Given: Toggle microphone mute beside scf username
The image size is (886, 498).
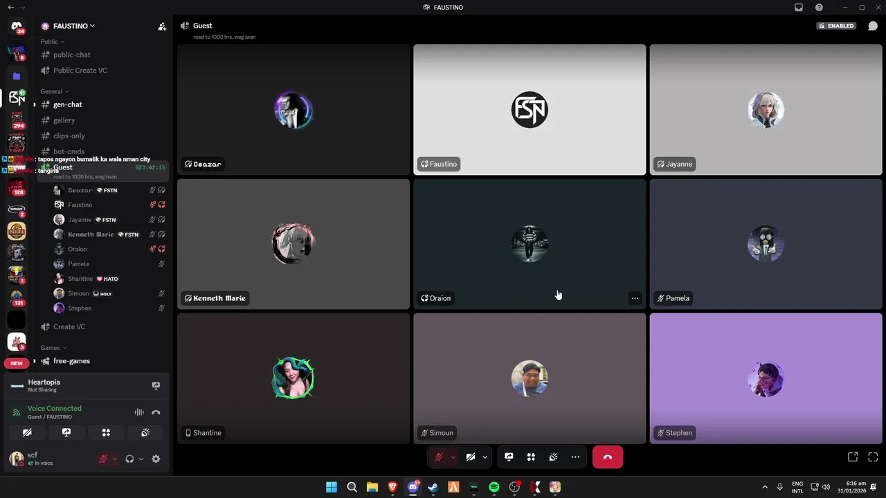Looking at the screenshot, I should (x=104, y=459).
